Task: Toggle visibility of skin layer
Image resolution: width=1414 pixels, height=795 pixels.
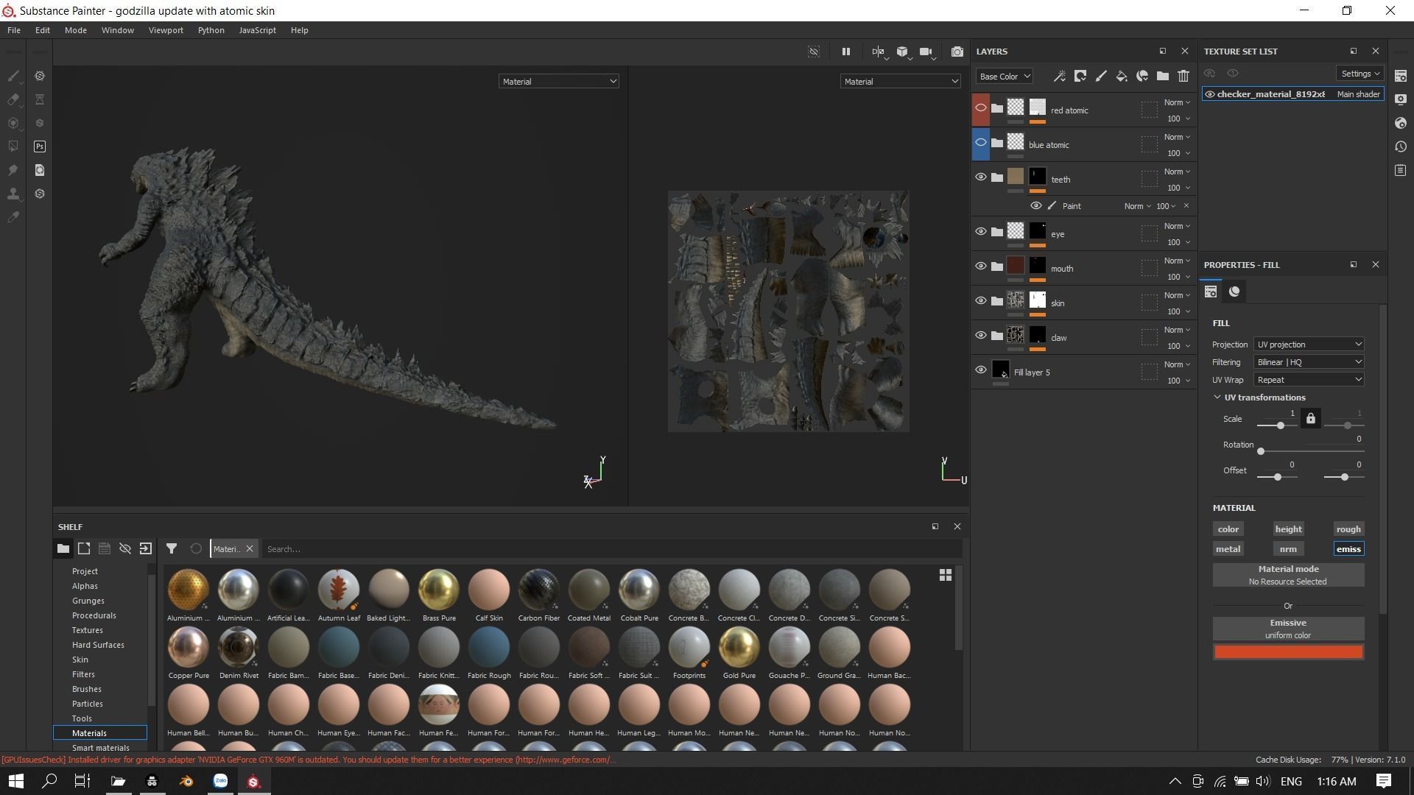Action: click(x=980, y=301)
